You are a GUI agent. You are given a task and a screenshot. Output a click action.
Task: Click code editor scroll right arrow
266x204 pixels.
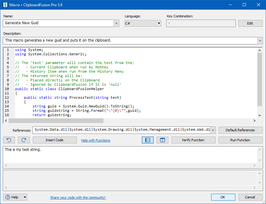(x=254, y=121)
